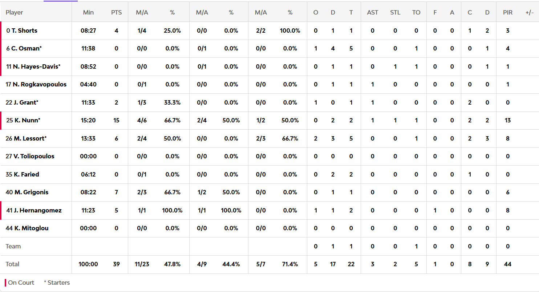Click the +/- column header
This screenshot has width=539, height=292.
coord(529,12)
